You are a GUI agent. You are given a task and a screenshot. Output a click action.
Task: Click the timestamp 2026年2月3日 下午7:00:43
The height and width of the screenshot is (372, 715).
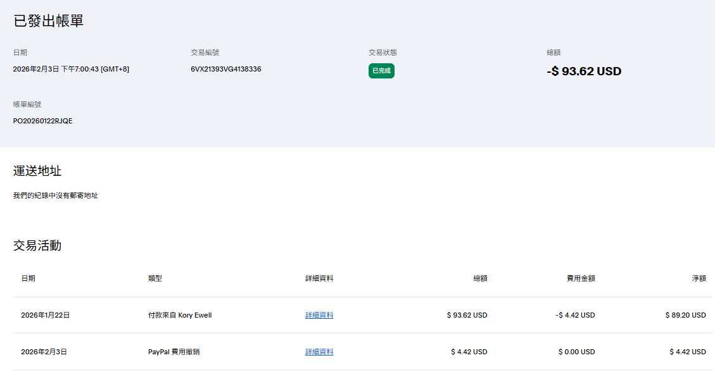point(71,69)
